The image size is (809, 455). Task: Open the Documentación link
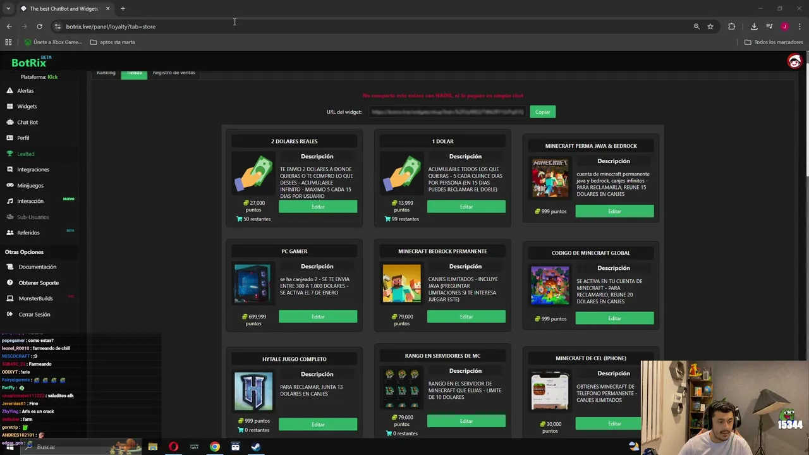37,267
